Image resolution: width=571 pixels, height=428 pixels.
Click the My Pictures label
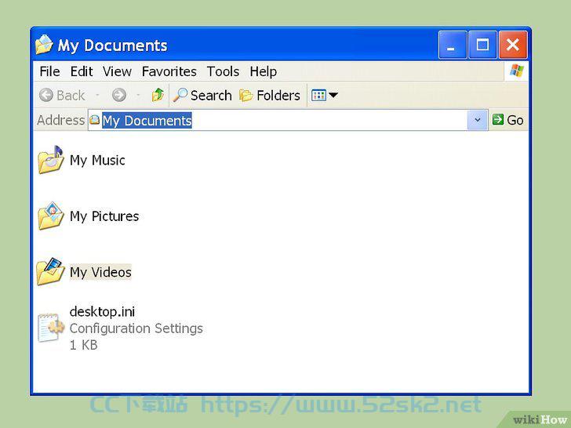[x=104, y=216]
